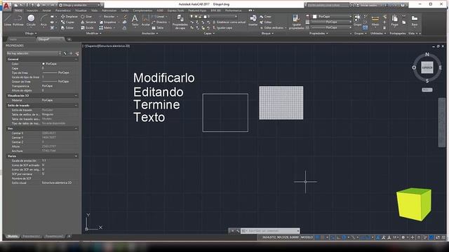Screen dimensions: 449x252
Task: Click the yellow 3D cube
Action: [414, 204]
